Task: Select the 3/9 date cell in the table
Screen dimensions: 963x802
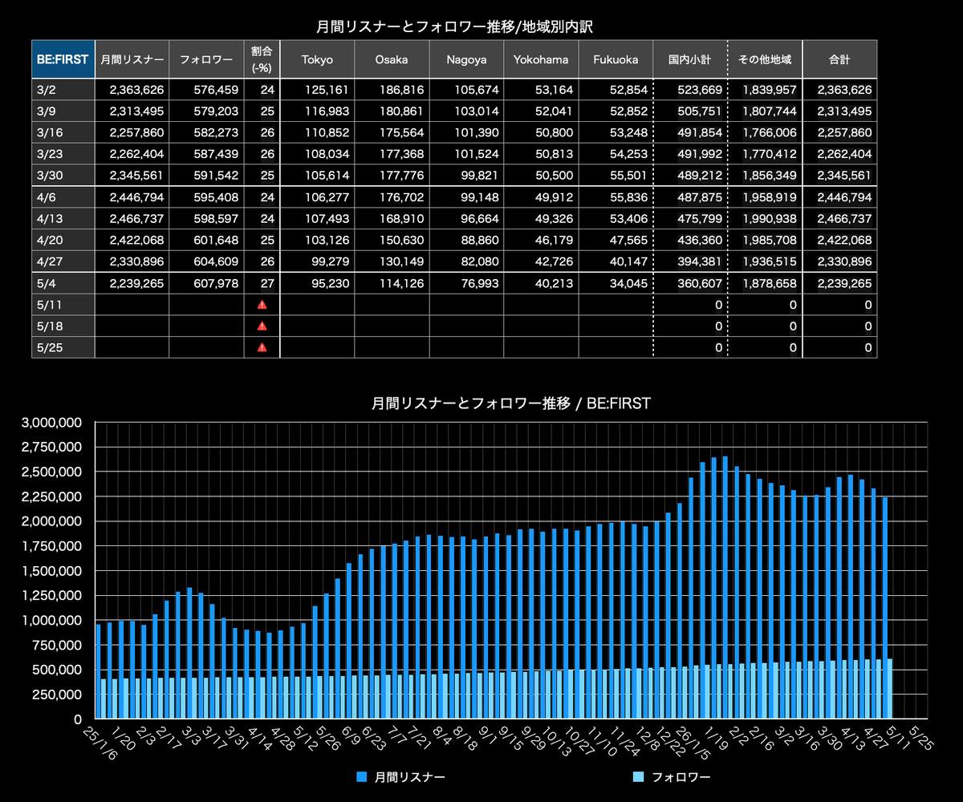Action: pos(63,111)
